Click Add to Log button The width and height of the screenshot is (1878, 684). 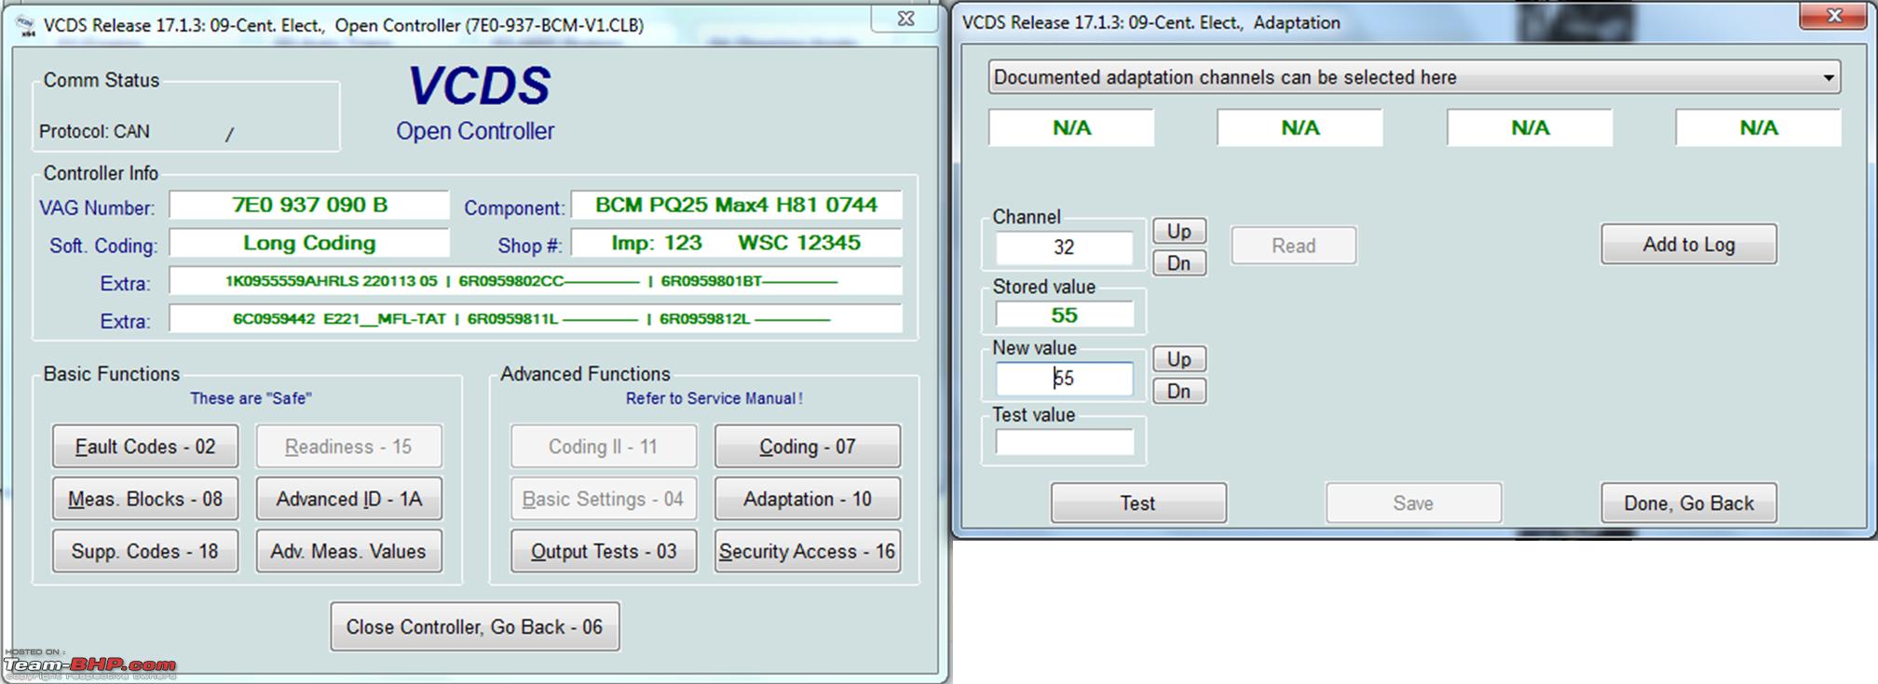[x=1689, y=244]
